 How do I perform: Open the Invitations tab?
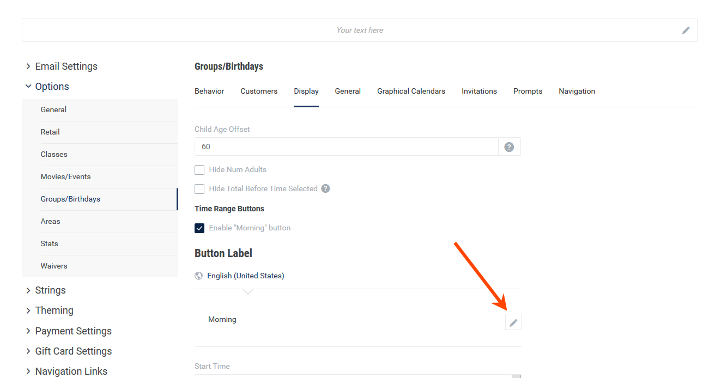(x=479, y=92)
